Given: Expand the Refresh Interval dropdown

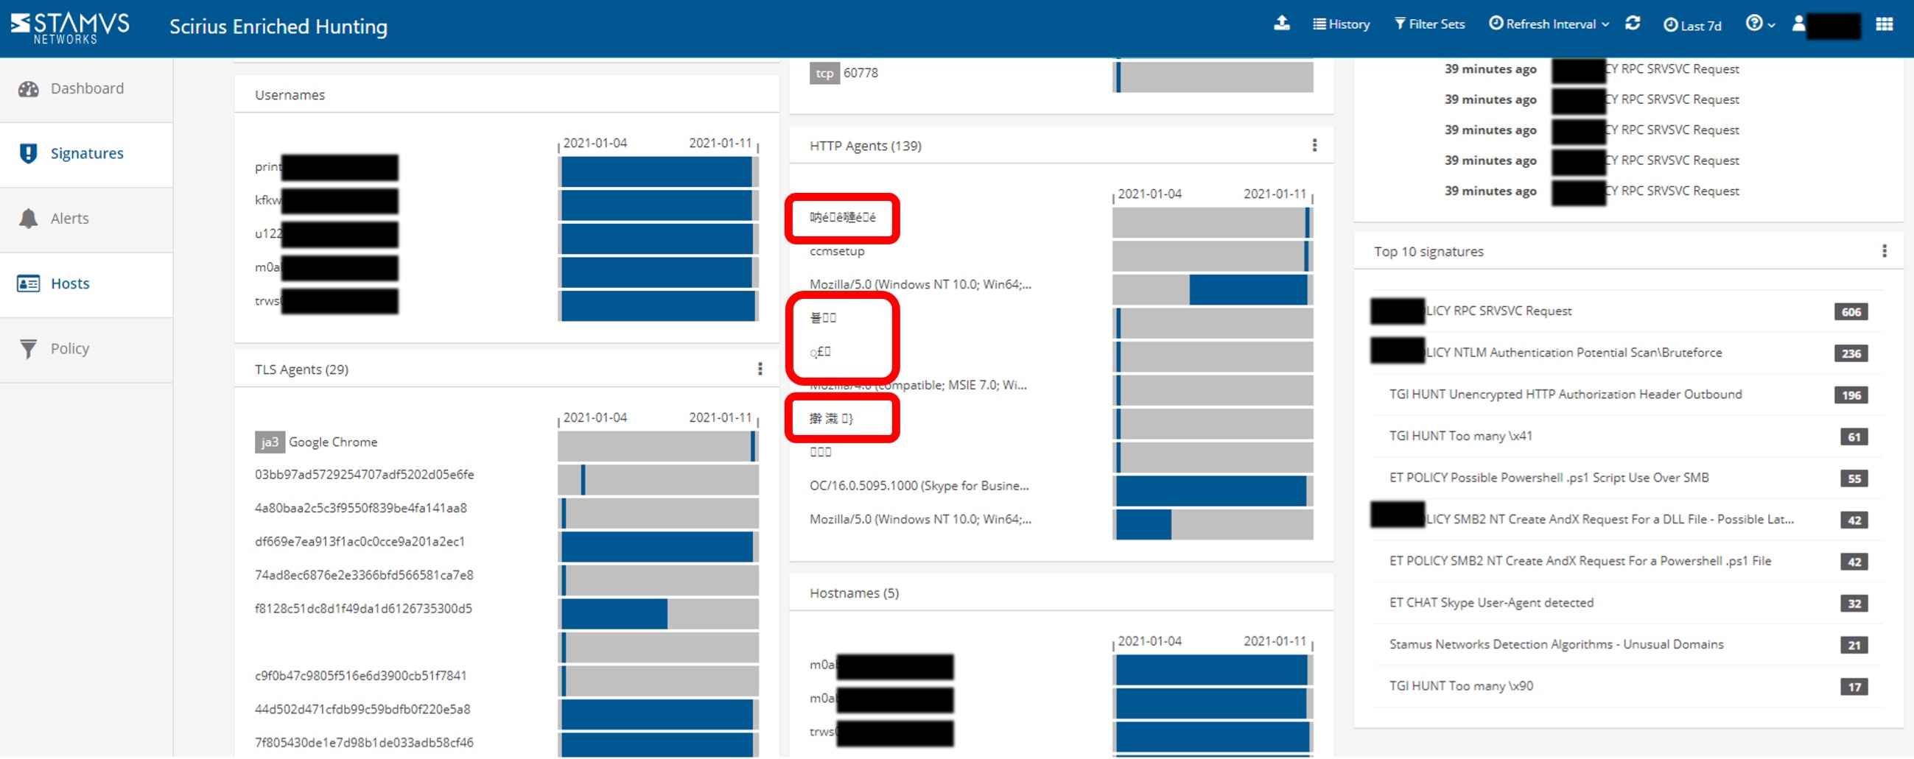Looking at the screenshot, I should pos(1549,24).
